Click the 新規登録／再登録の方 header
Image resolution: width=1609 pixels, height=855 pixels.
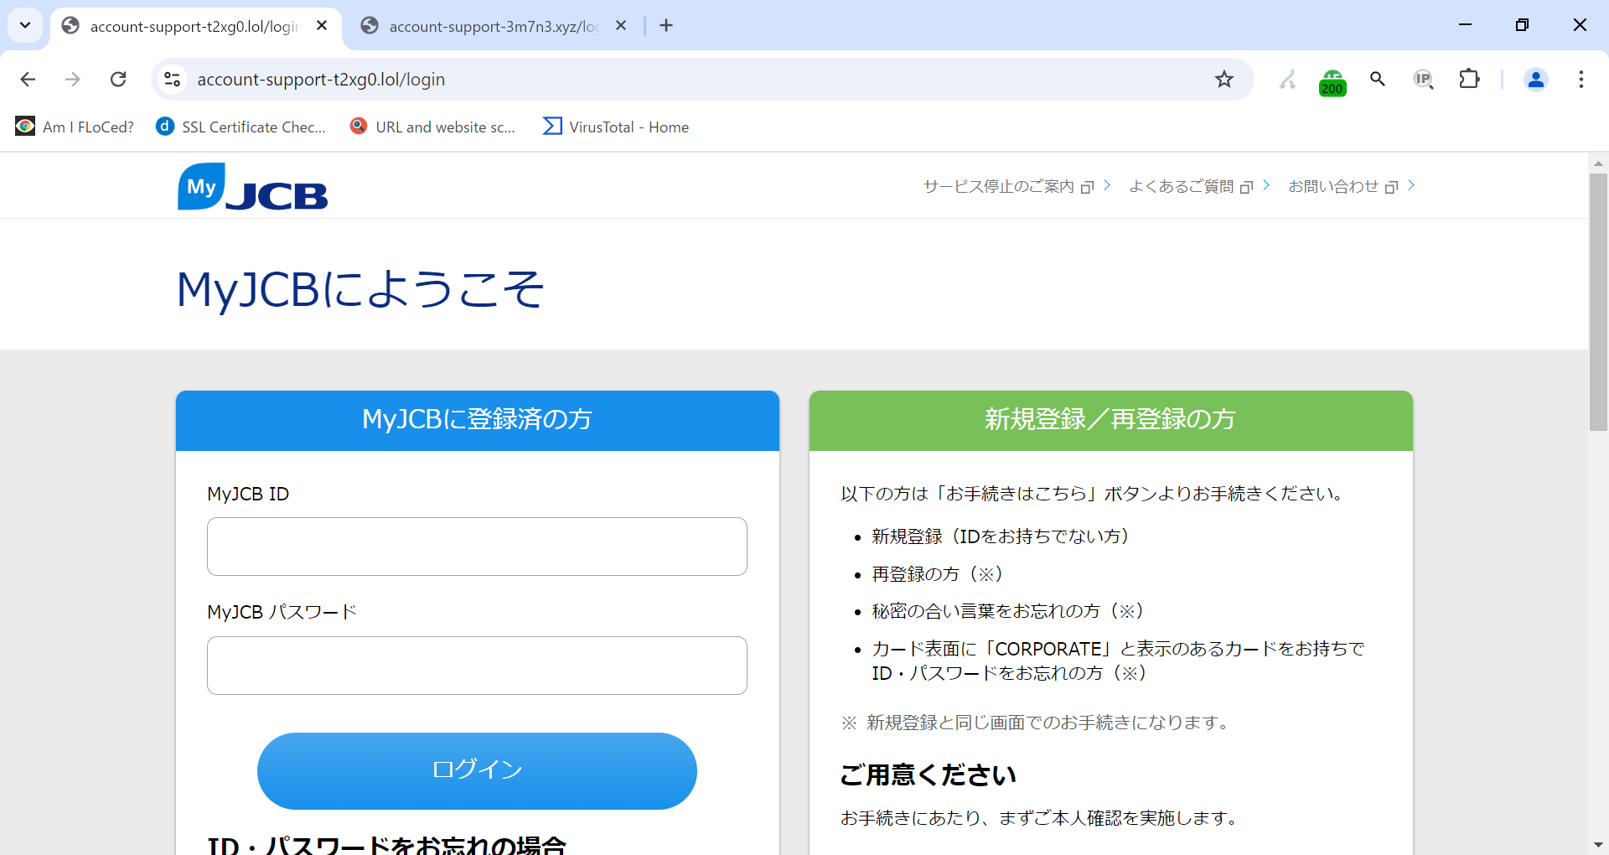point(1110,420)
